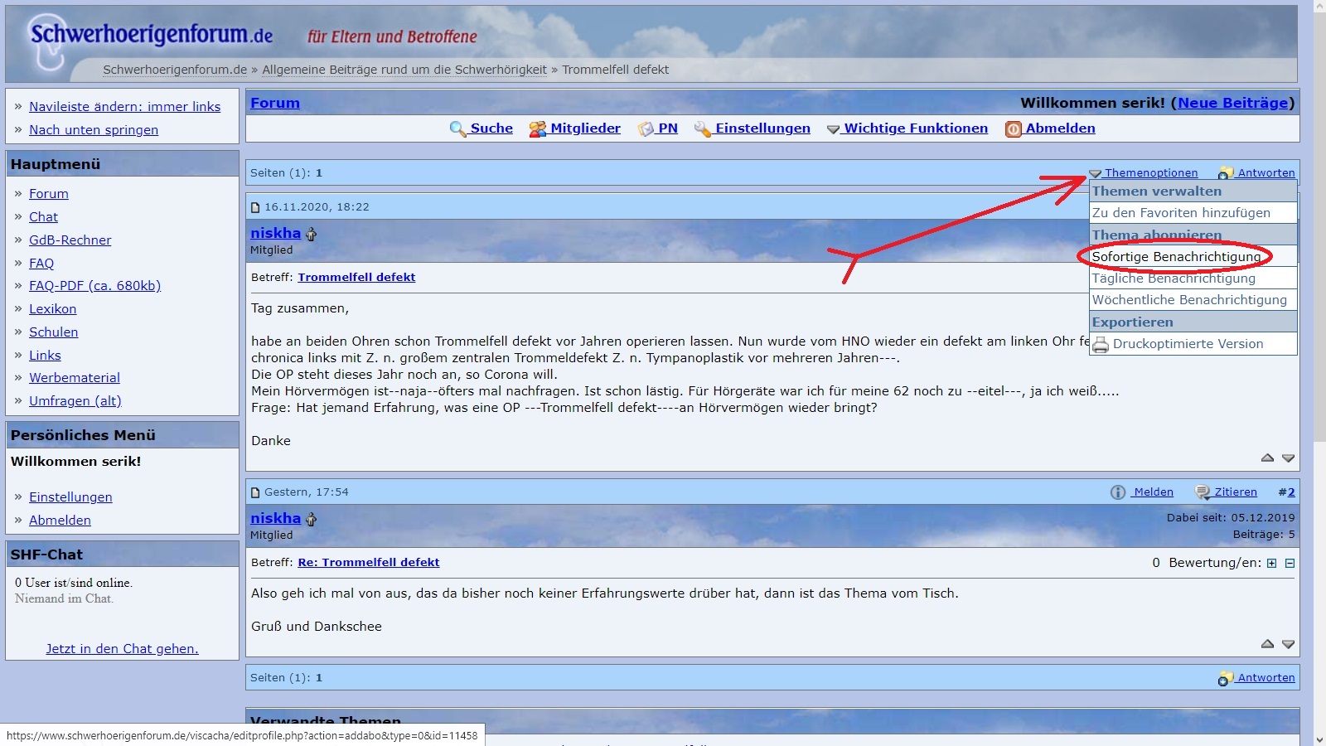The height and width of the screenshot is (746, 1326).
Task: Expand the Wichtige Funktionen menu
Action: [x=915, y=128]
